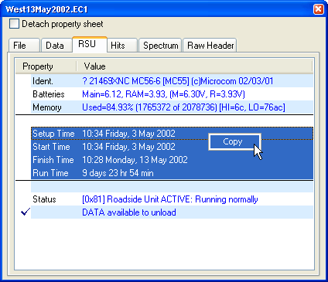
Task: Open the Spectrum tab
Action: pos(160,46)
